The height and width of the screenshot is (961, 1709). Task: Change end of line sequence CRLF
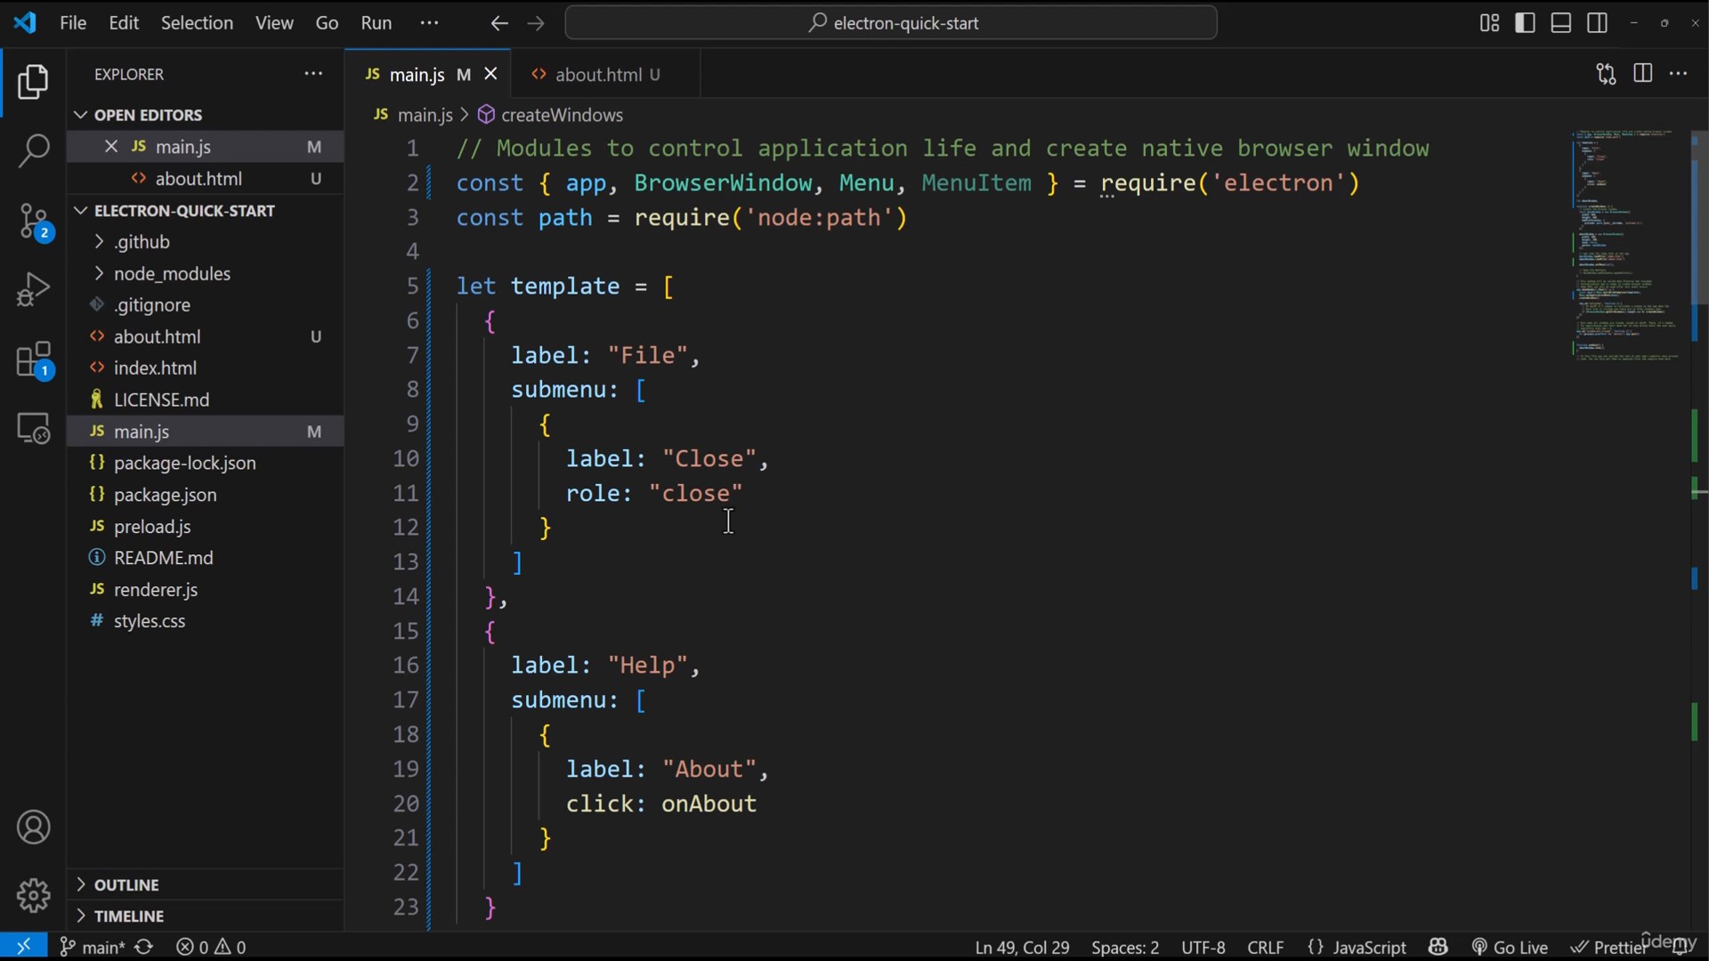(1266, 947)
